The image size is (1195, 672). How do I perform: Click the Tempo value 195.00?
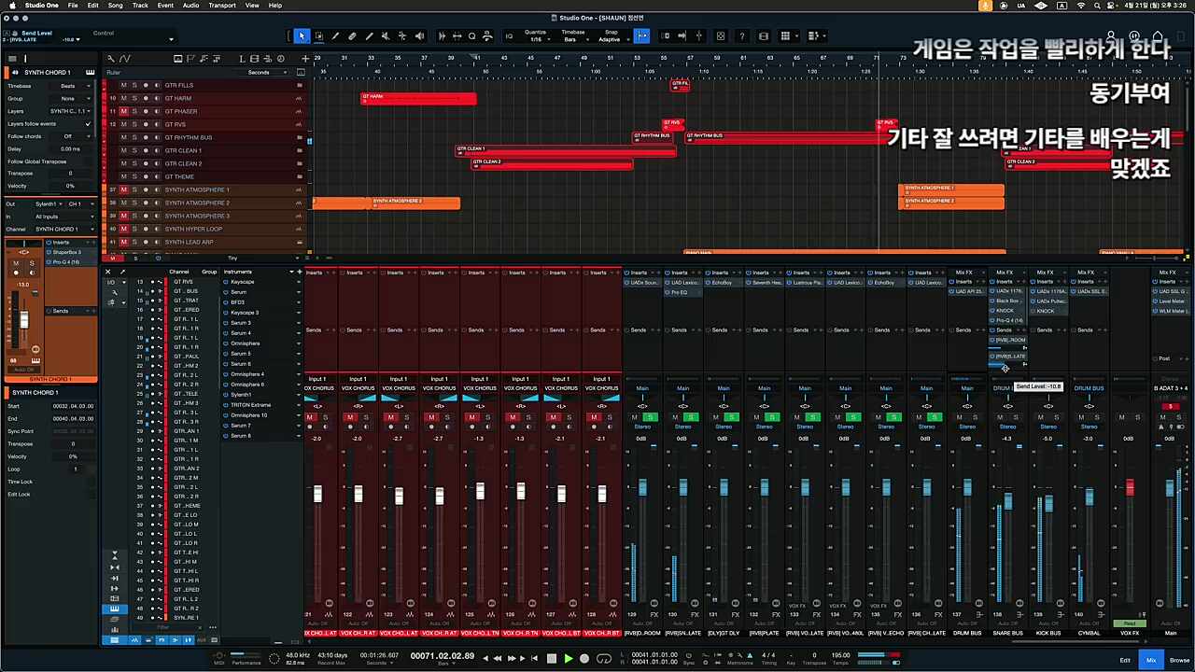(841, 655)
